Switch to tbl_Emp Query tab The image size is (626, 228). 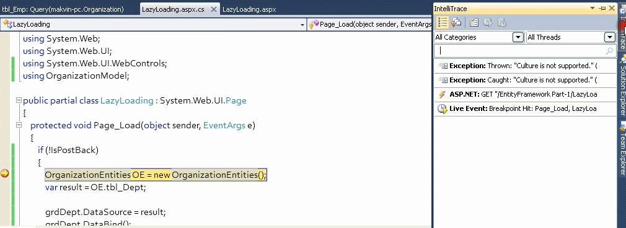pyautogui.click(x=63, y=9)
